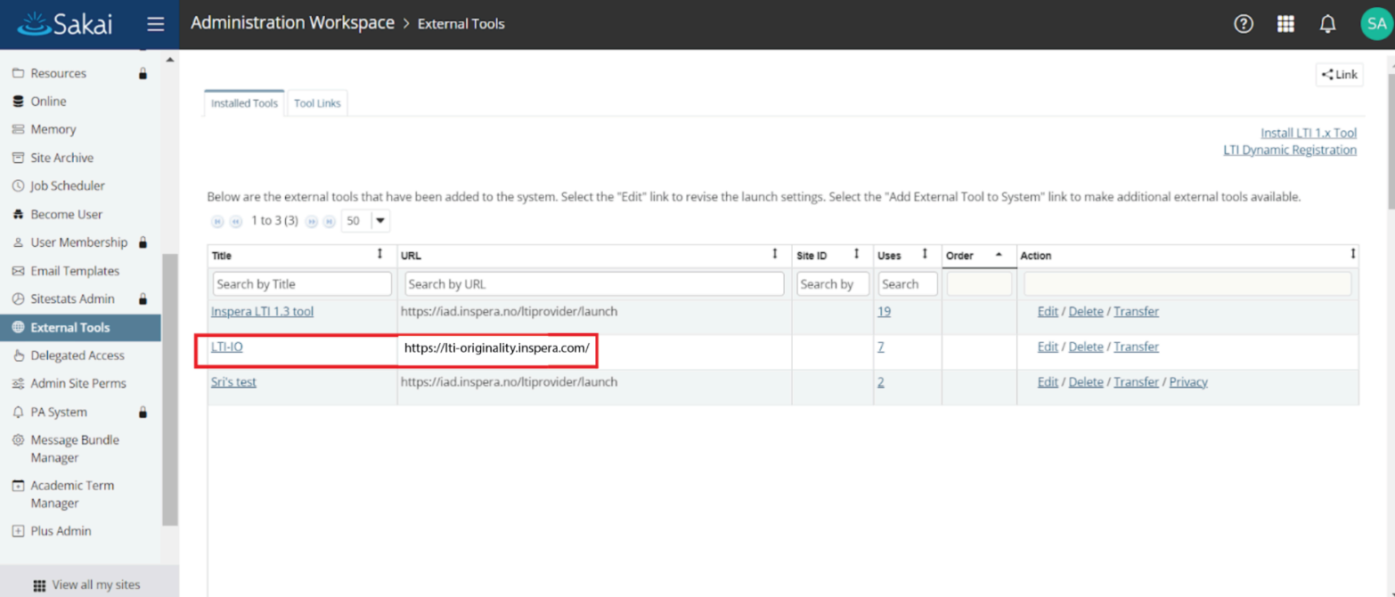Open the Help question mark icon
The image size is (1395, 597).
(x=1244, y=24)
